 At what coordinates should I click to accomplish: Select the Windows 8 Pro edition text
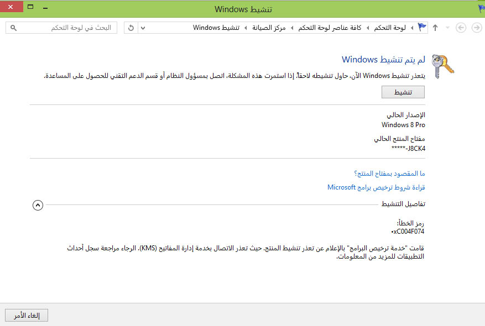click(403, 125)
